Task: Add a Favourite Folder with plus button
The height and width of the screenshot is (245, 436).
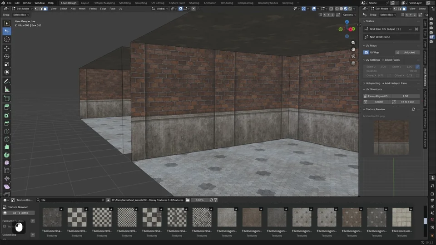Action: (x=33, y=221)
